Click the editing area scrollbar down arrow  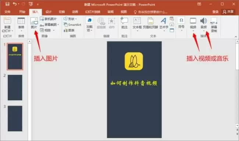point(237,125)
